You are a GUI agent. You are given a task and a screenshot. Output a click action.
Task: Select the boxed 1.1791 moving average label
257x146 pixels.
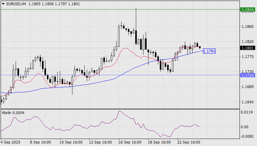tap(209, 51)
